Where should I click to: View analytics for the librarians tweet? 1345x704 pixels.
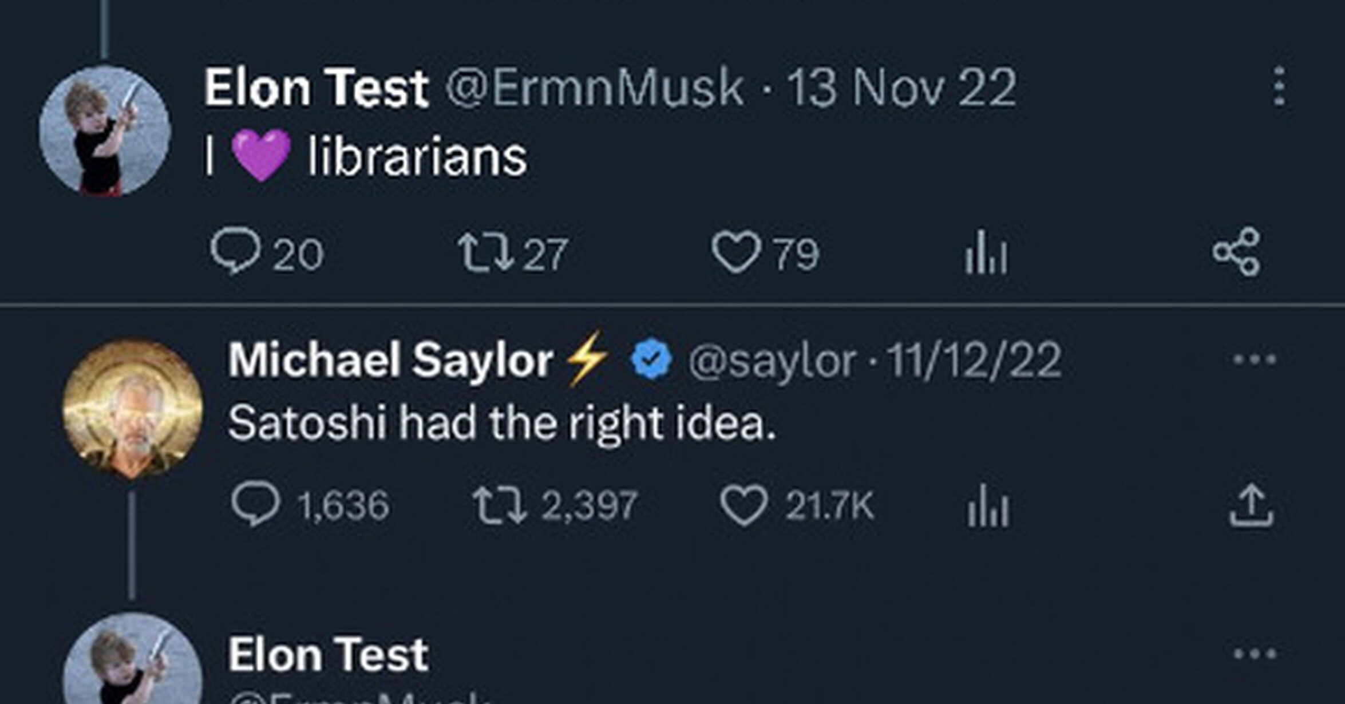click(986, 252)
